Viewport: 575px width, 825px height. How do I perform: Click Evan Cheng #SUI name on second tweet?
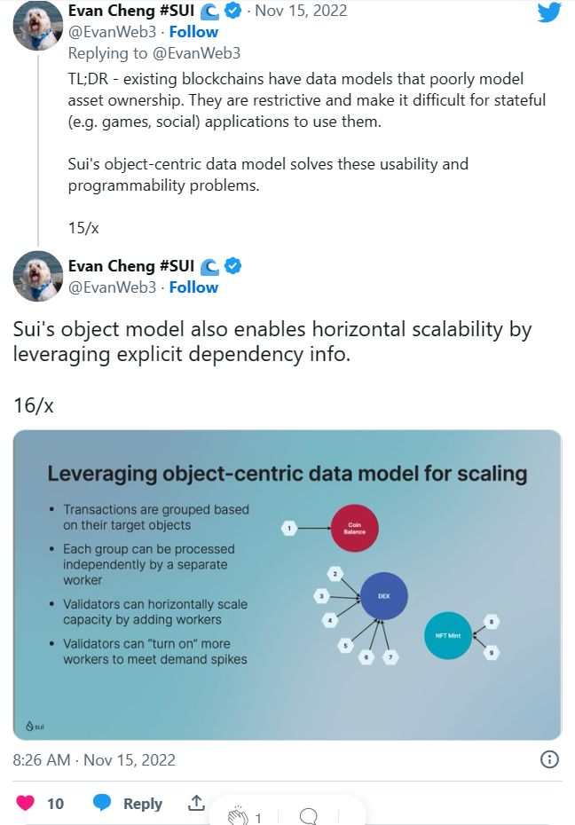[x=130, y=266]
